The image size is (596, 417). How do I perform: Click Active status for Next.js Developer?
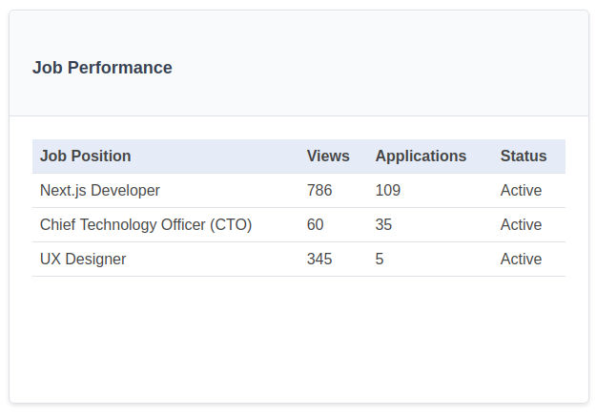tap(521, 190)
